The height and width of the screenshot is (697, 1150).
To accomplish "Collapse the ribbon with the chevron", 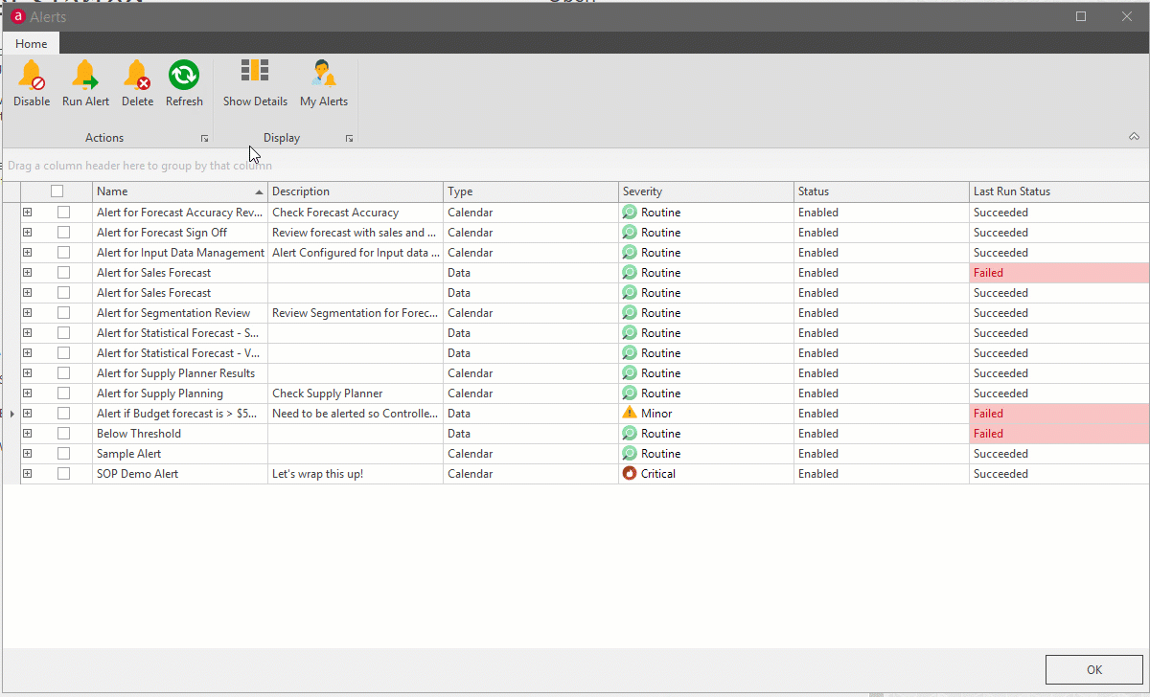I will [x=1134, y=137].
